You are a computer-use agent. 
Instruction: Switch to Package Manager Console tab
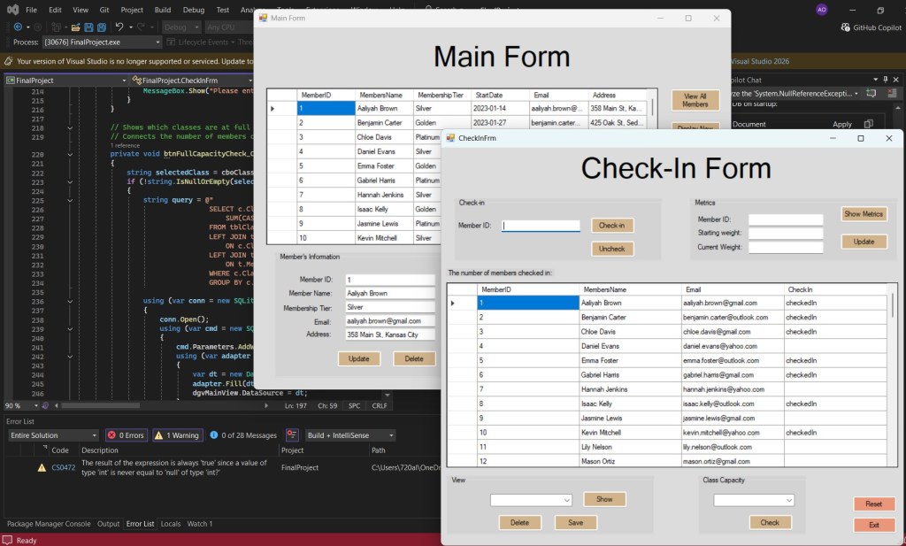coord(49,524)
